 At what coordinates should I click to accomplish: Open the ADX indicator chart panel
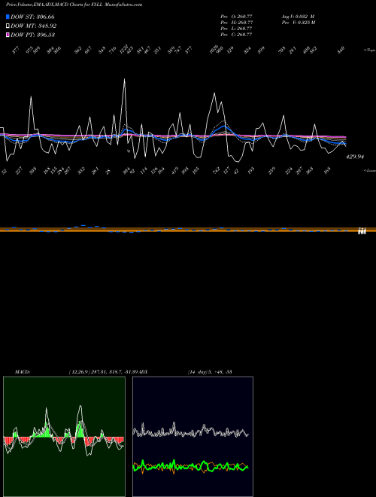pyautogui.click(x=193, y=437)
